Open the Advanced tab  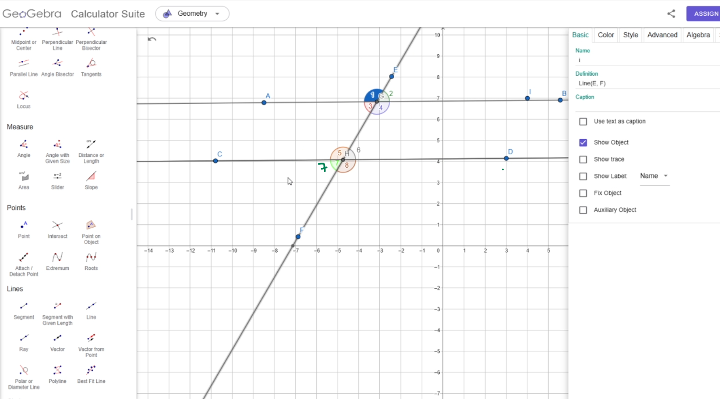[x=662, y=35]
